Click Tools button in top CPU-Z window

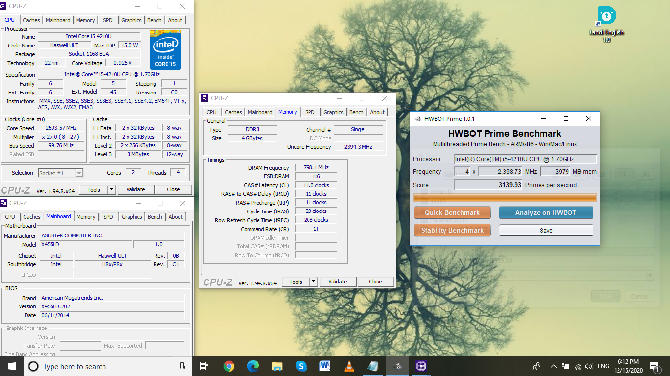(x=94, y=189)
